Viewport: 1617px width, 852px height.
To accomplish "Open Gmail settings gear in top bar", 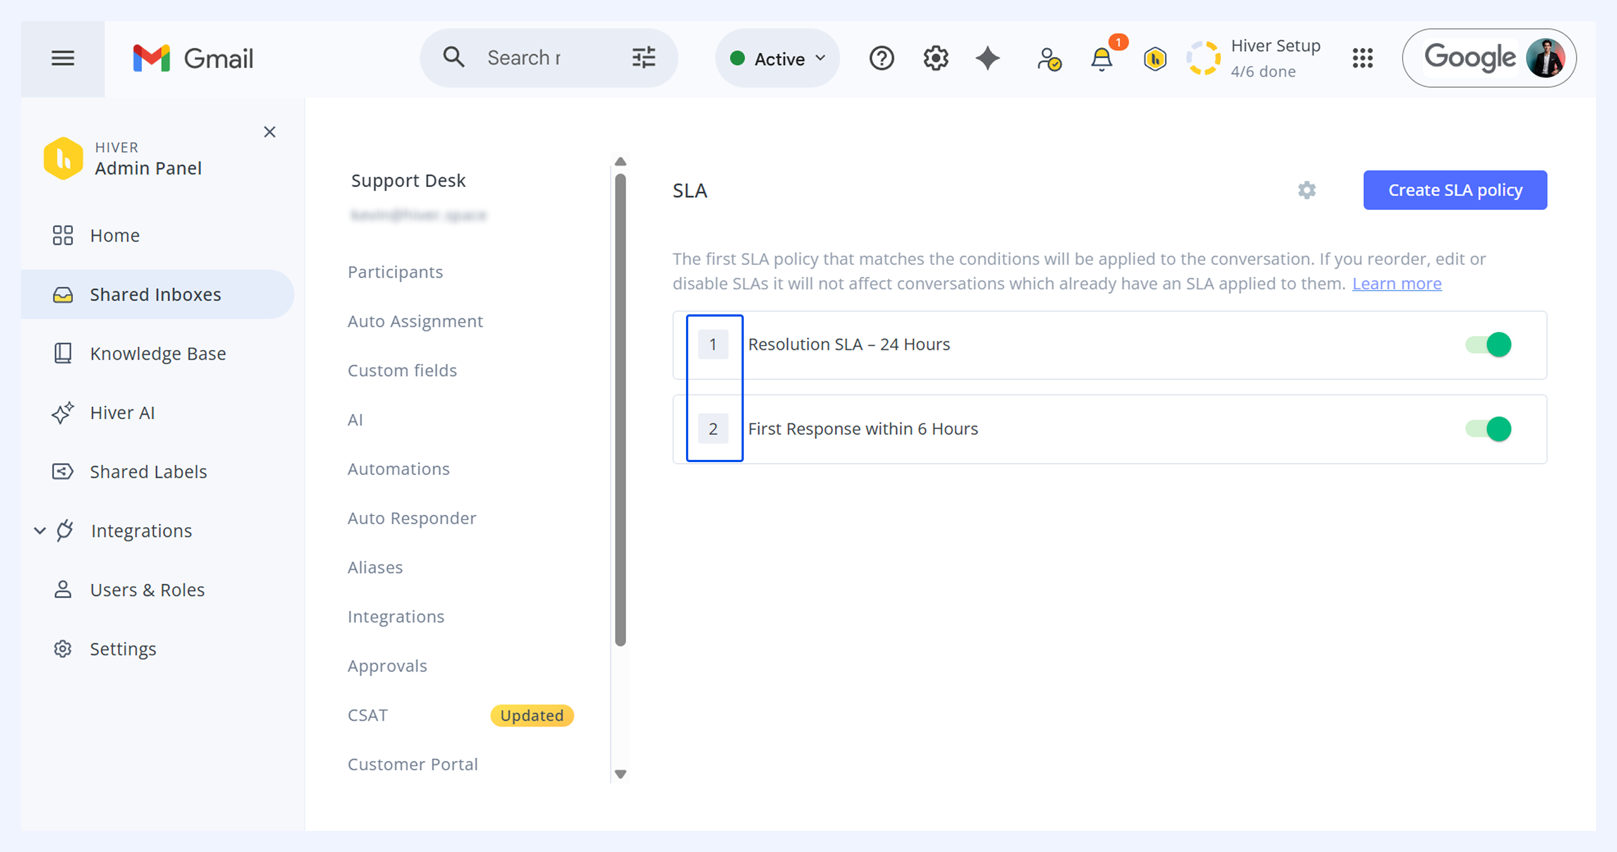I will 935,58.
